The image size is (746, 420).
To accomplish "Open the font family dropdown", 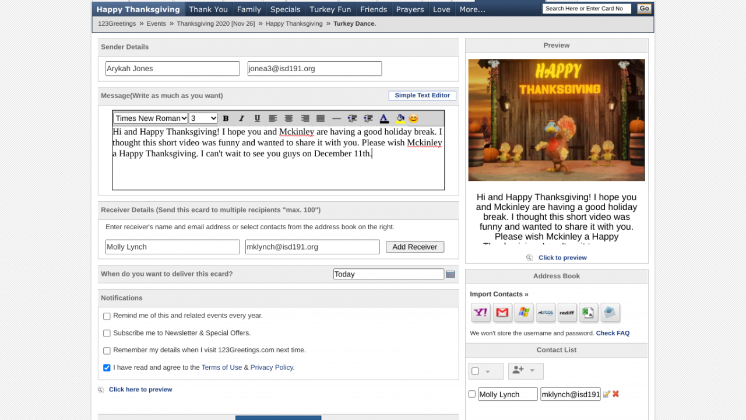I will (151, 118).
